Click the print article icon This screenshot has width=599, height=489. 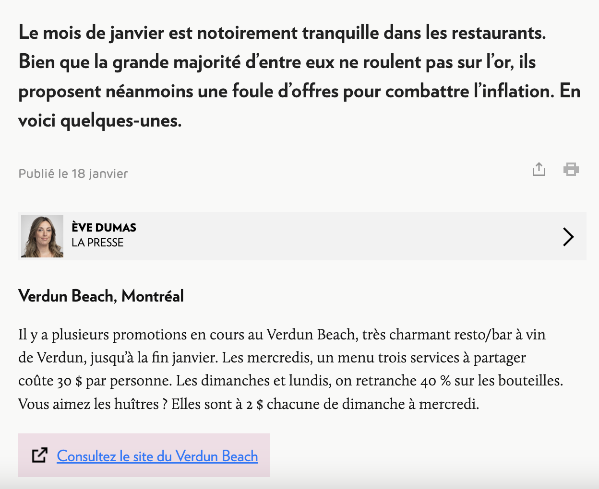pos(571,169)
